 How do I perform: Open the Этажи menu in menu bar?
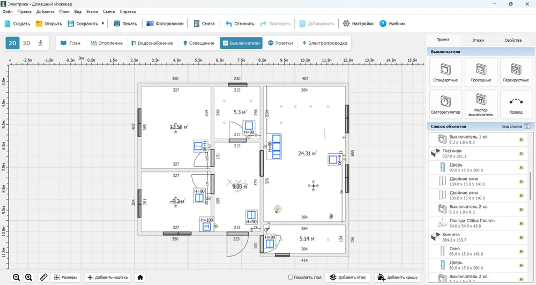pos(92,11)
